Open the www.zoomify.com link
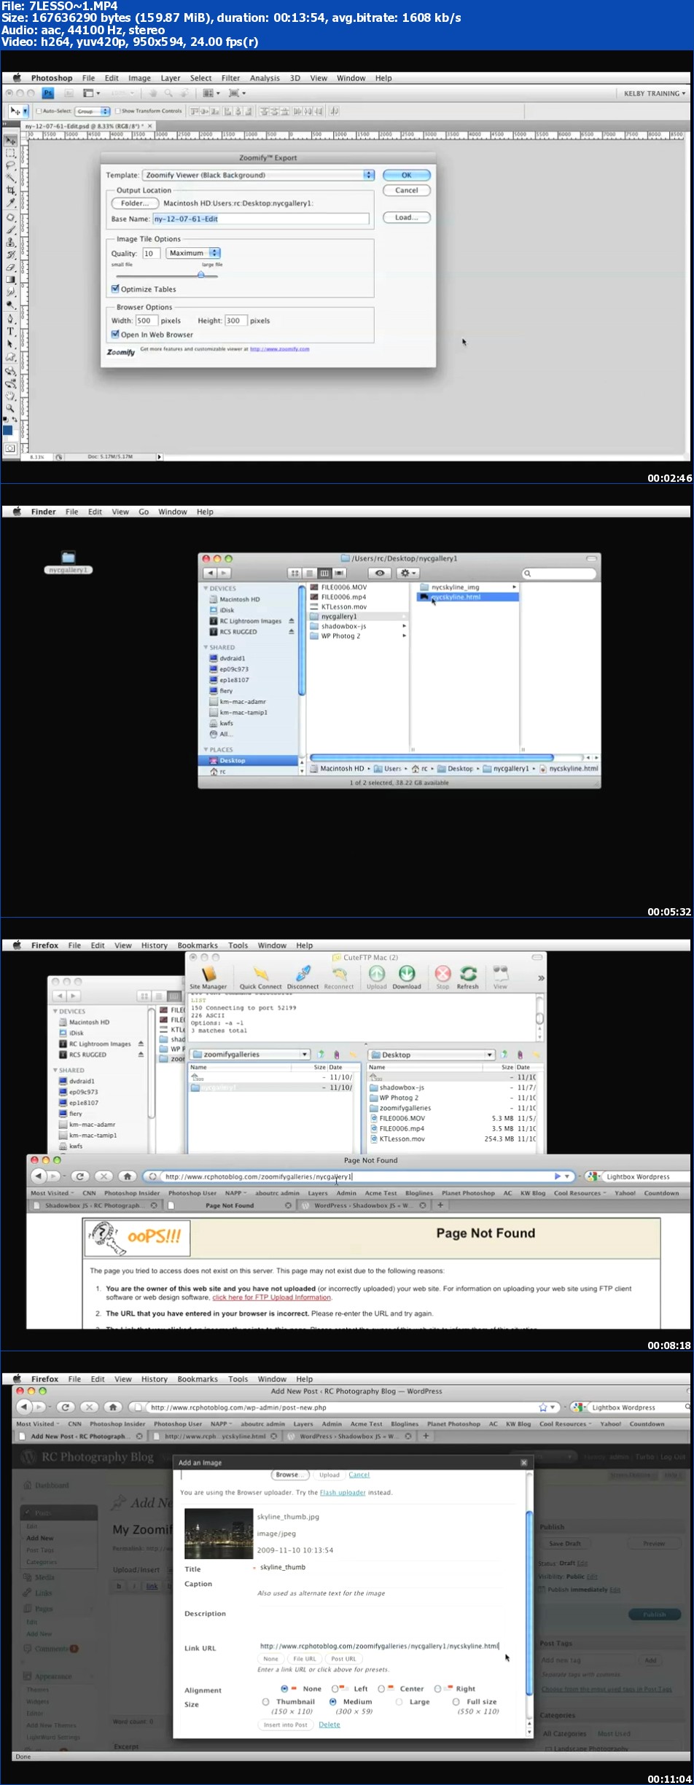The width and height of the screenshot is (694, 1785). 280,349
